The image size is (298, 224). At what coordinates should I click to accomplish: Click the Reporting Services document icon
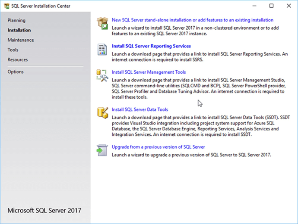click(102, 50)
